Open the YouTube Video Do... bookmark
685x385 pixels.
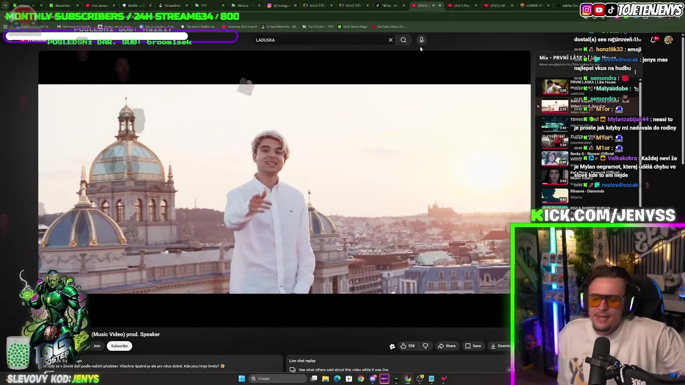[389, 27]
